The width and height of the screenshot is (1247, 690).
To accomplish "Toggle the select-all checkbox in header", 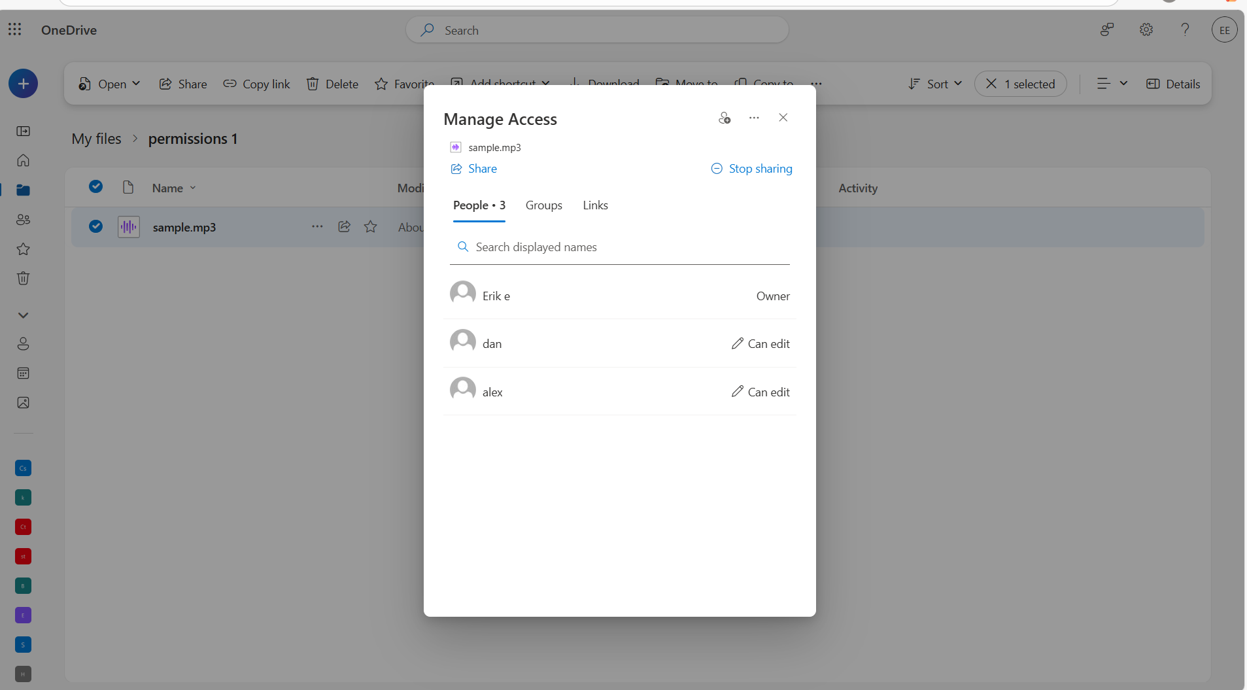I will [x=95, y=187].
